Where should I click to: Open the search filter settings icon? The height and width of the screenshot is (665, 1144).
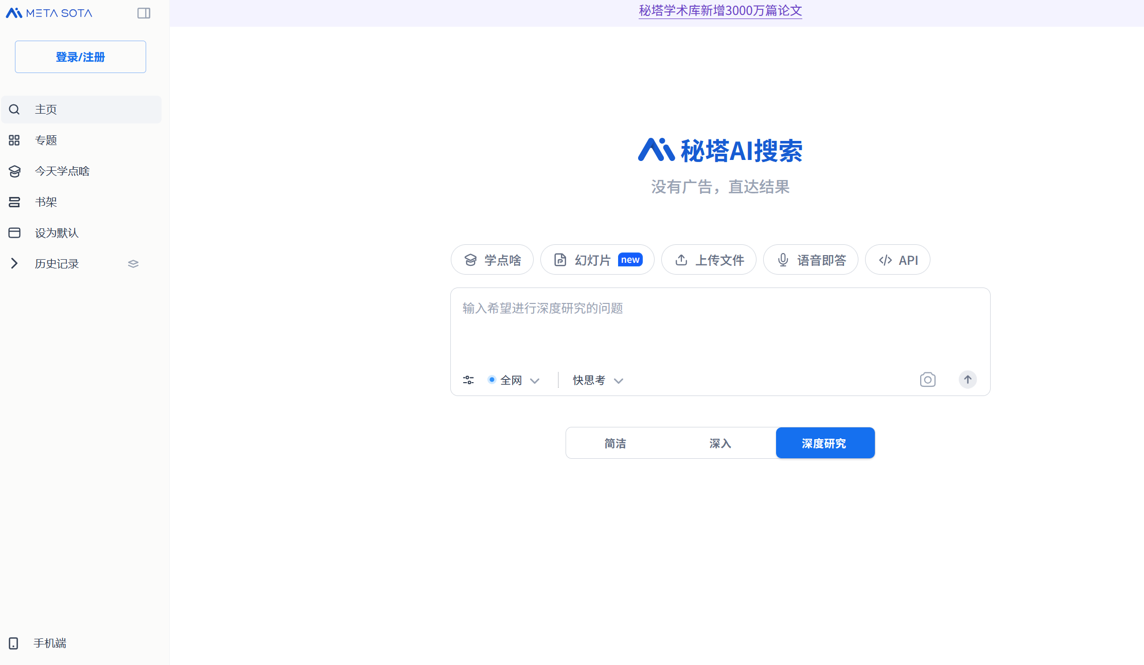pos(468,380)
